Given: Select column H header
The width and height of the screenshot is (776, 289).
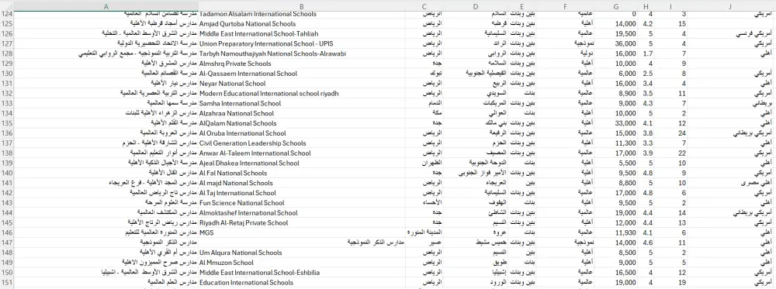Looking at the screenshot, I should 646,6.
